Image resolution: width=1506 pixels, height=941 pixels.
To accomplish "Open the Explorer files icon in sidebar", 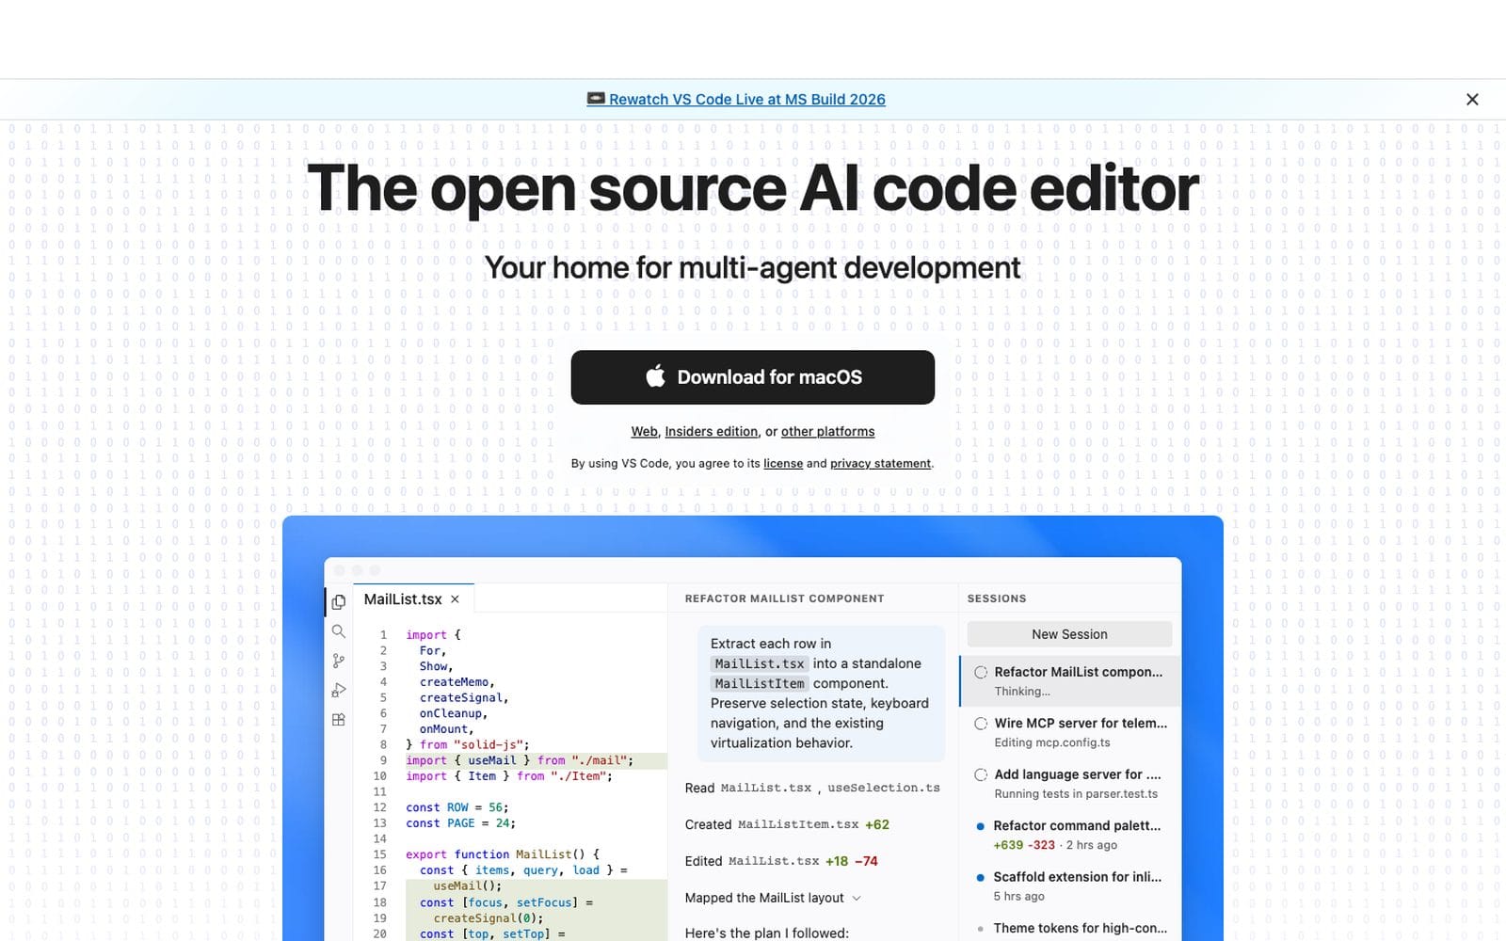I will tap(339, 601).
